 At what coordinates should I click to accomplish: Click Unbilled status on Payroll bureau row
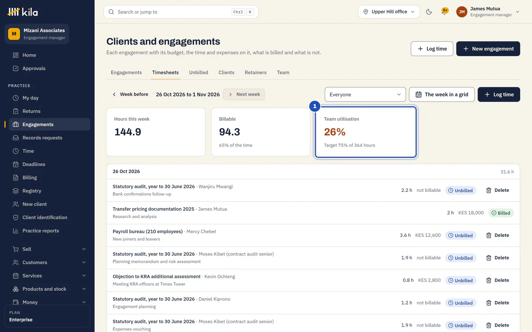pyautogui.click(x=461, y=235)
